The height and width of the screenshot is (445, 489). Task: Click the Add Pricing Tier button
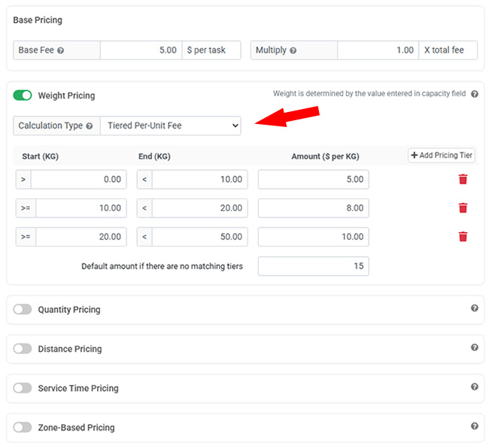pos(442,156)
